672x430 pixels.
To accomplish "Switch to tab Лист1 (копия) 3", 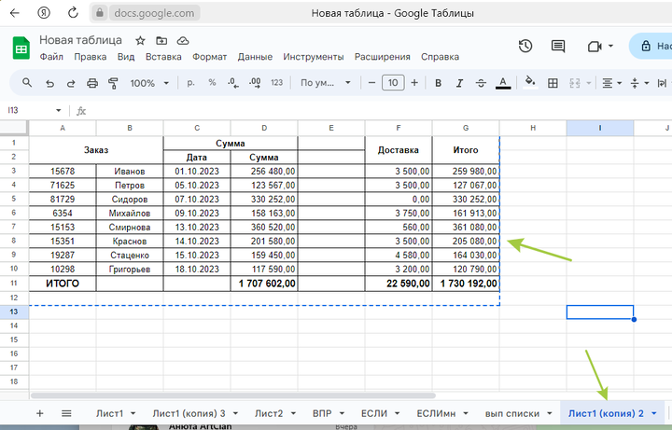I will (189, 413).
